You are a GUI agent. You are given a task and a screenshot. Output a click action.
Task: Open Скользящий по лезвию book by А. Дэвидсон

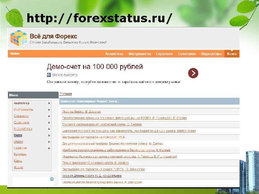coord(102,183)
